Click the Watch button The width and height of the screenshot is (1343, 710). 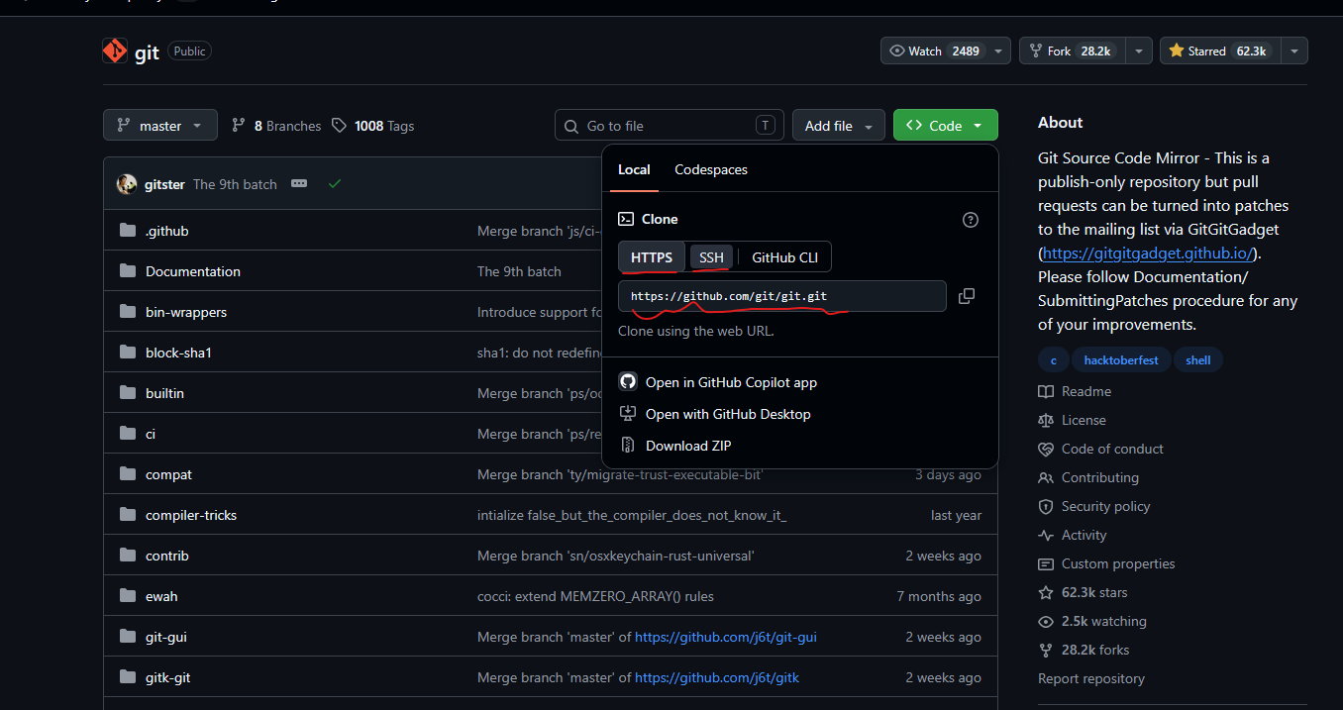(934, 51)
